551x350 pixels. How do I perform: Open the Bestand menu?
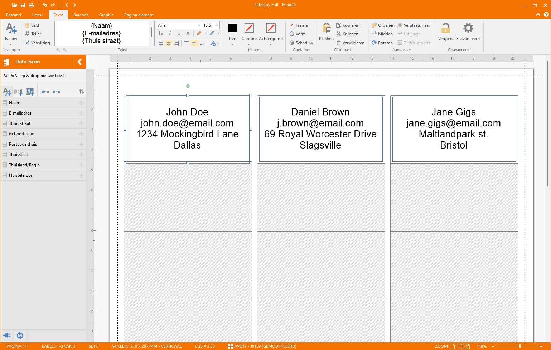(14, 15)
